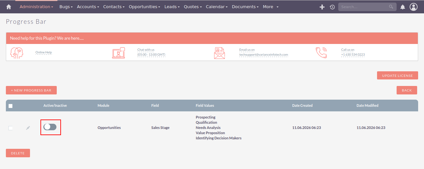Click the +1 630 534 0223 phone link
Viewport: 424px width, 169px height.
click(353, 55)
